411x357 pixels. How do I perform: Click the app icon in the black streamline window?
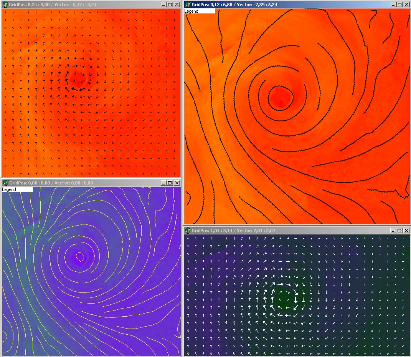point(188,5)
